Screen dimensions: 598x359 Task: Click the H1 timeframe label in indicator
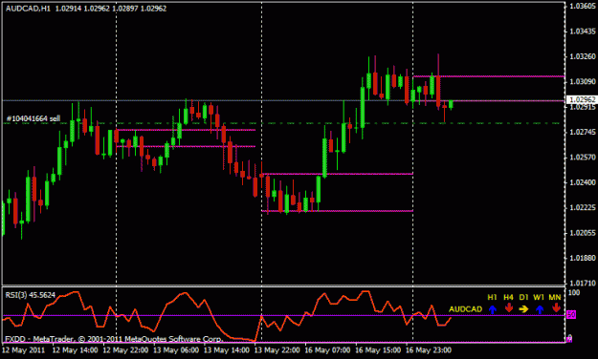click(x=493, y=297)
